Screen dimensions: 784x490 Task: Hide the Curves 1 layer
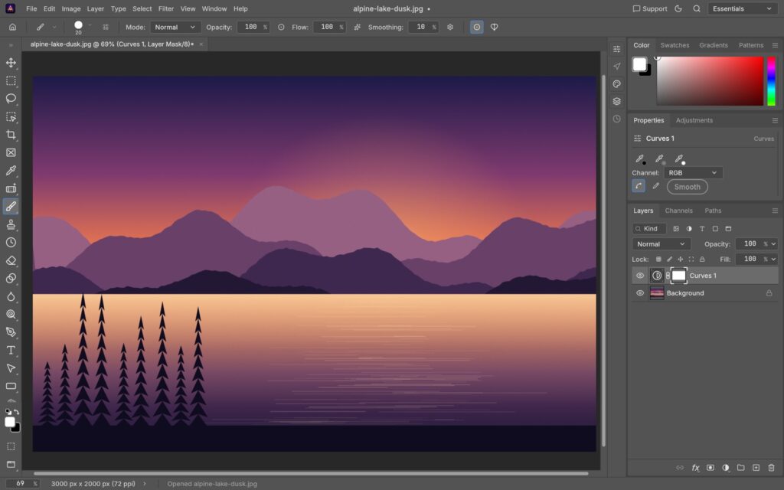pyautogui.click(x=639, y=276)
